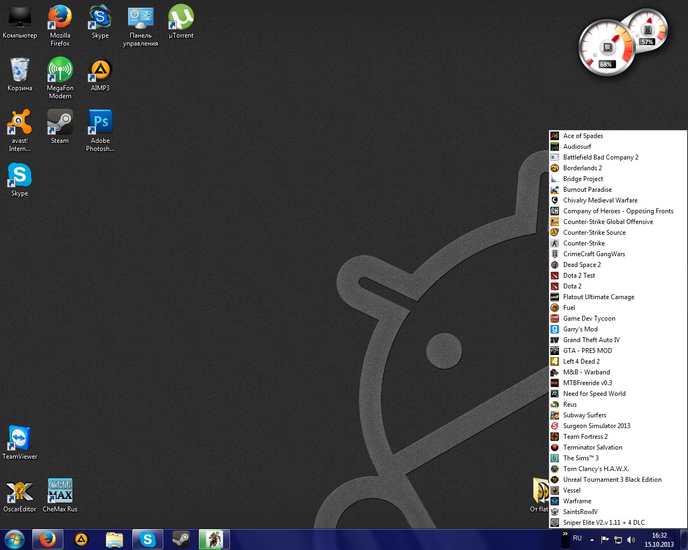Choose Company of Heroes - Opposing Fronts
The image size is (688, 550).
pyautogui.click(x=618, y=211)
